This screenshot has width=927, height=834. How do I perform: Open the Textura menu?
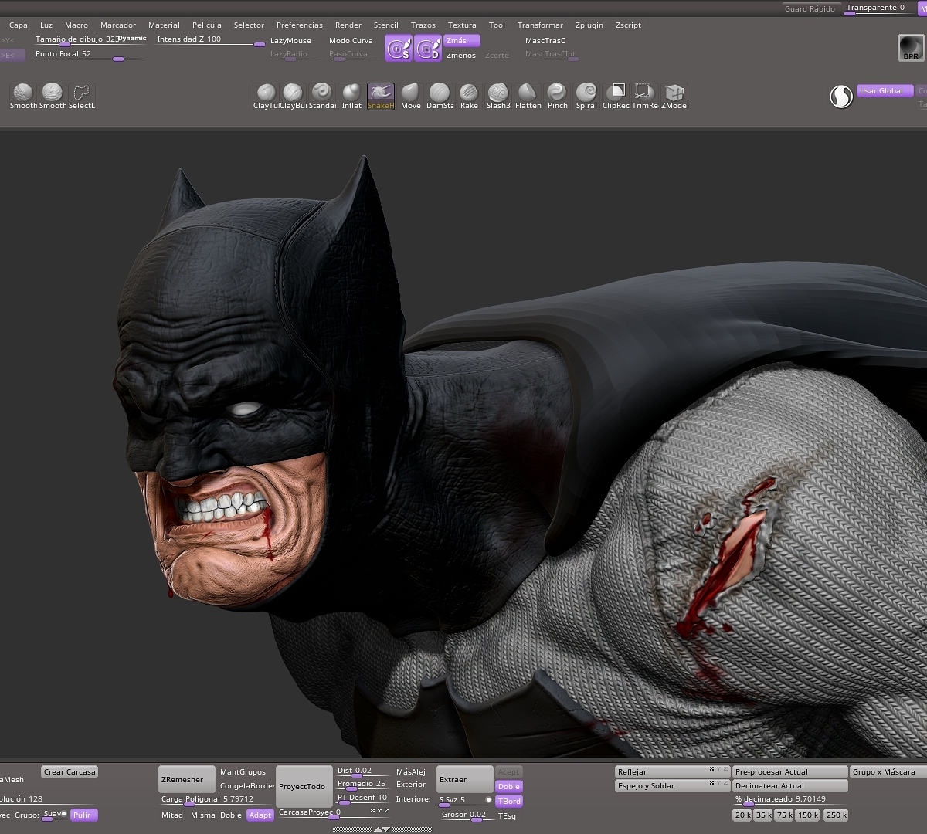(462, 25)
